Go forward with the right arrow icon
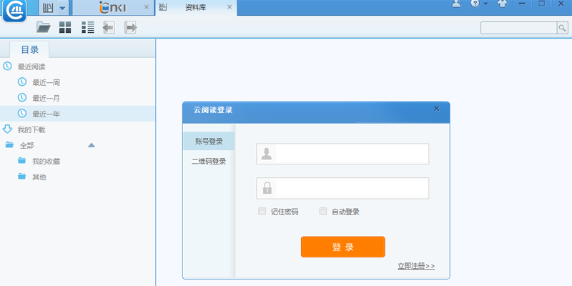 tap(131, 27)
